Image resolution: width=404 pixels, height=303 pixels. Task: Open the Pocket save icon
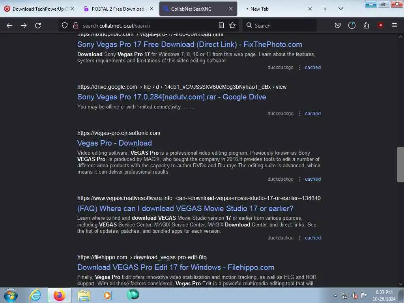tap(338, 25)
